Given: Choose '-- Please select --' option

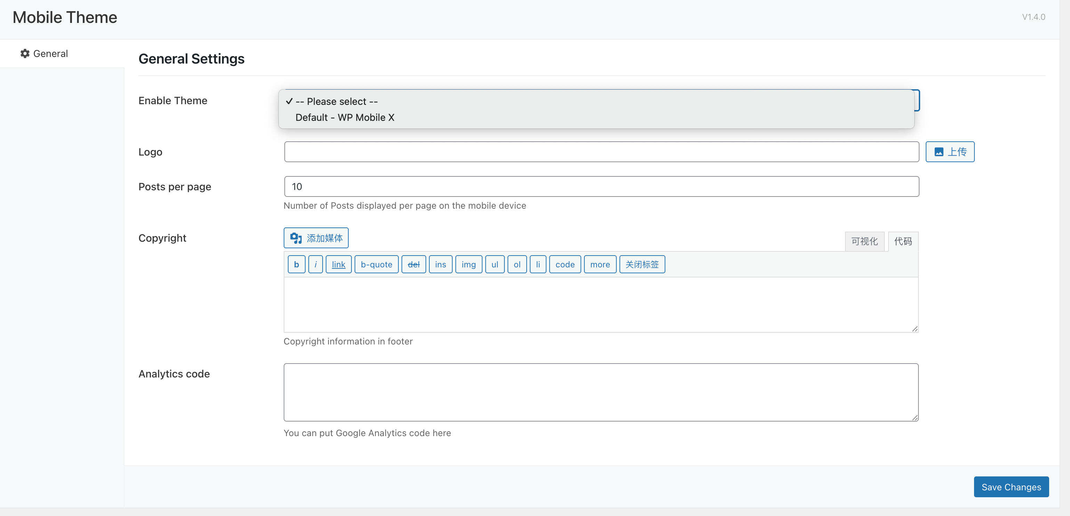Looking at the screenshot, I should (x=336, y=102).
